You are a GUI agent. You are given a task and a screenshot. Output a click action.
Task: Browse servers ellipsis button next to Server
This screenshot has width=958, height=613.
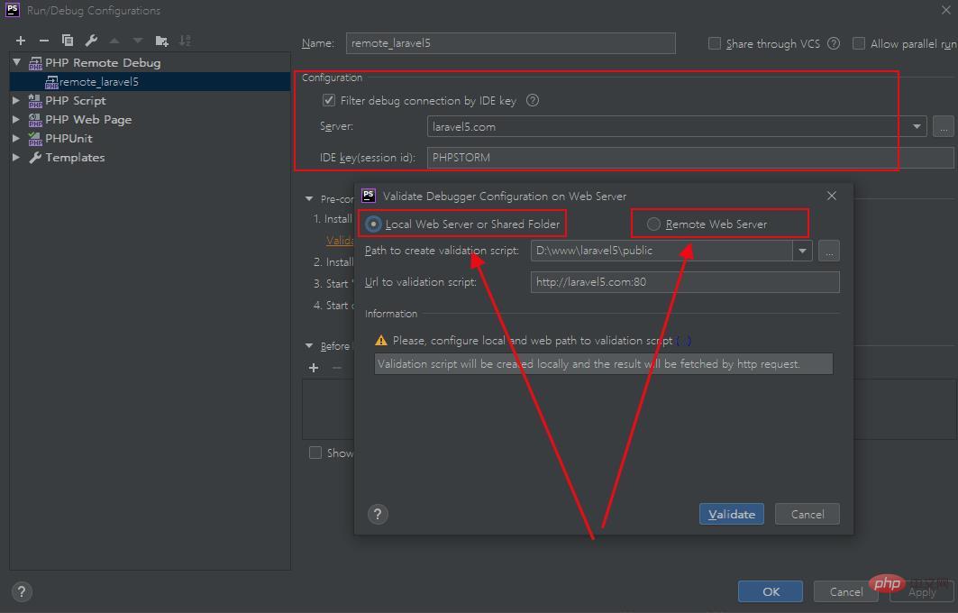pos(944,127)
